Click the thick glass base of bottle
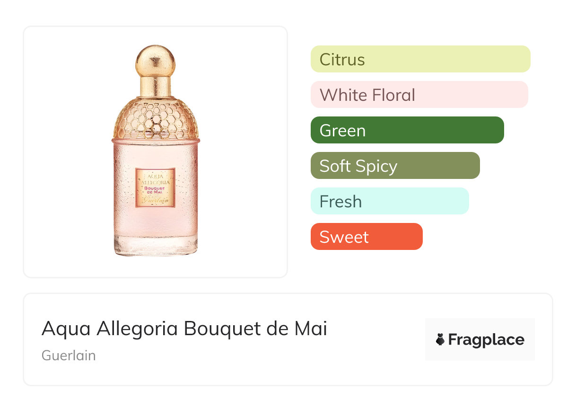576x409 pixels. click(x=156, y=247)
